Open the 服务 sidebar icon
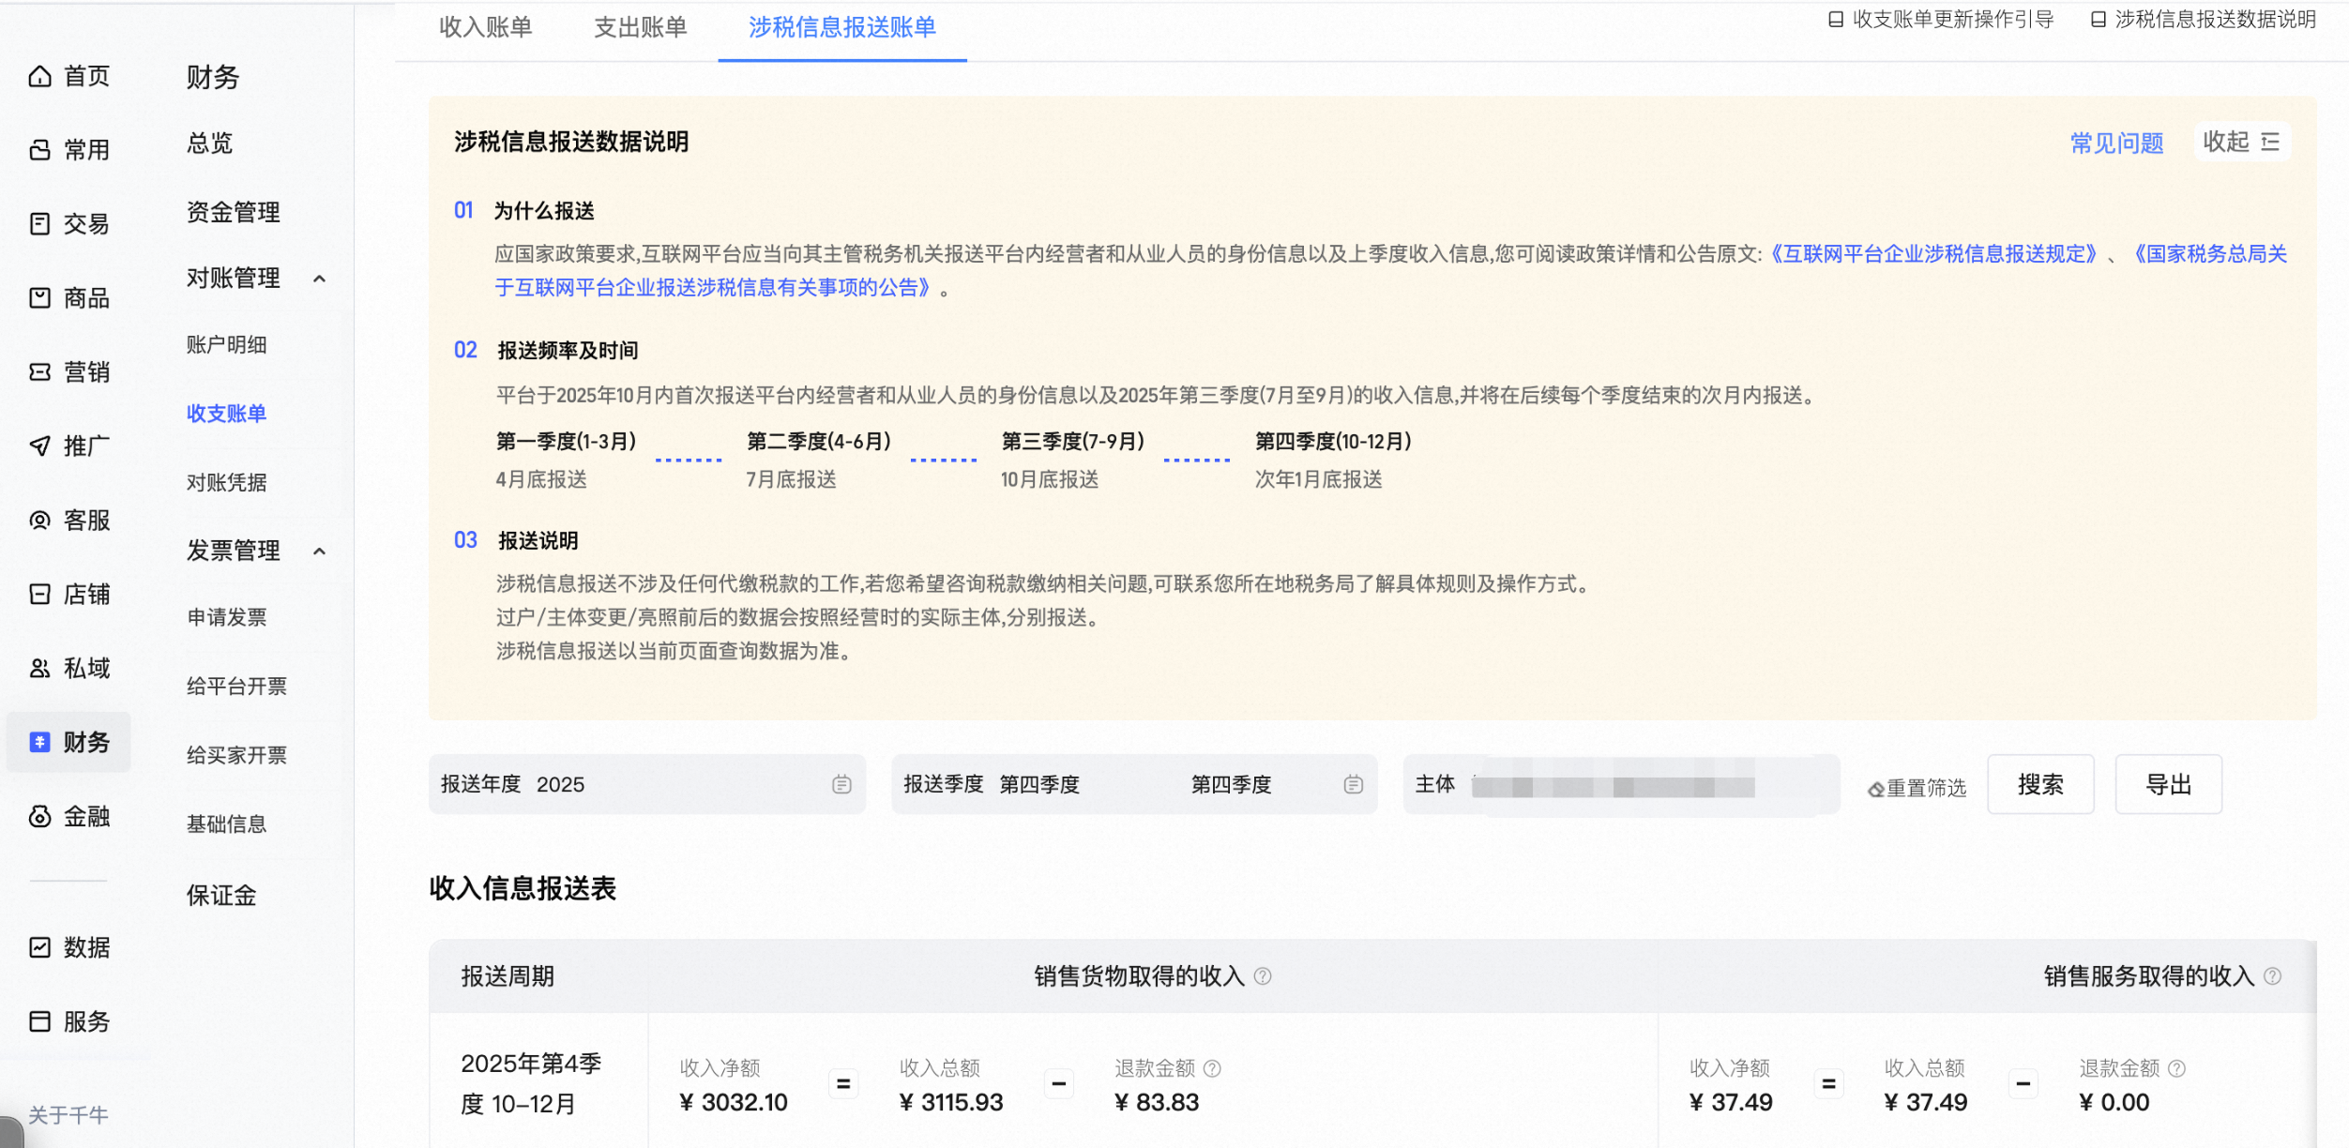This screenshot has width=2349, height=1148. point(39,1021)
